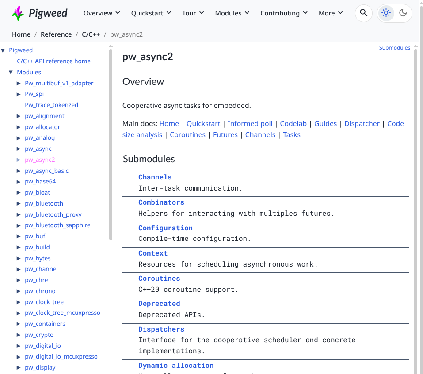Go to Home in breadcrumb
Screen dimensions: 423x374
pyautogui.click(x=21, y=34)
